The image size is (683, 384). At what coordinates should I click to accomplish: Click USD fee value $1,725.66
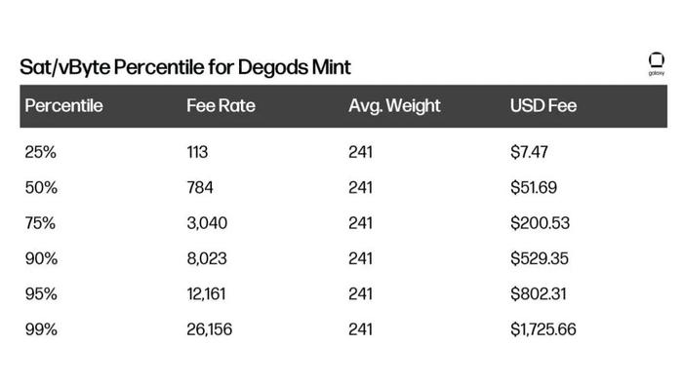543,329
